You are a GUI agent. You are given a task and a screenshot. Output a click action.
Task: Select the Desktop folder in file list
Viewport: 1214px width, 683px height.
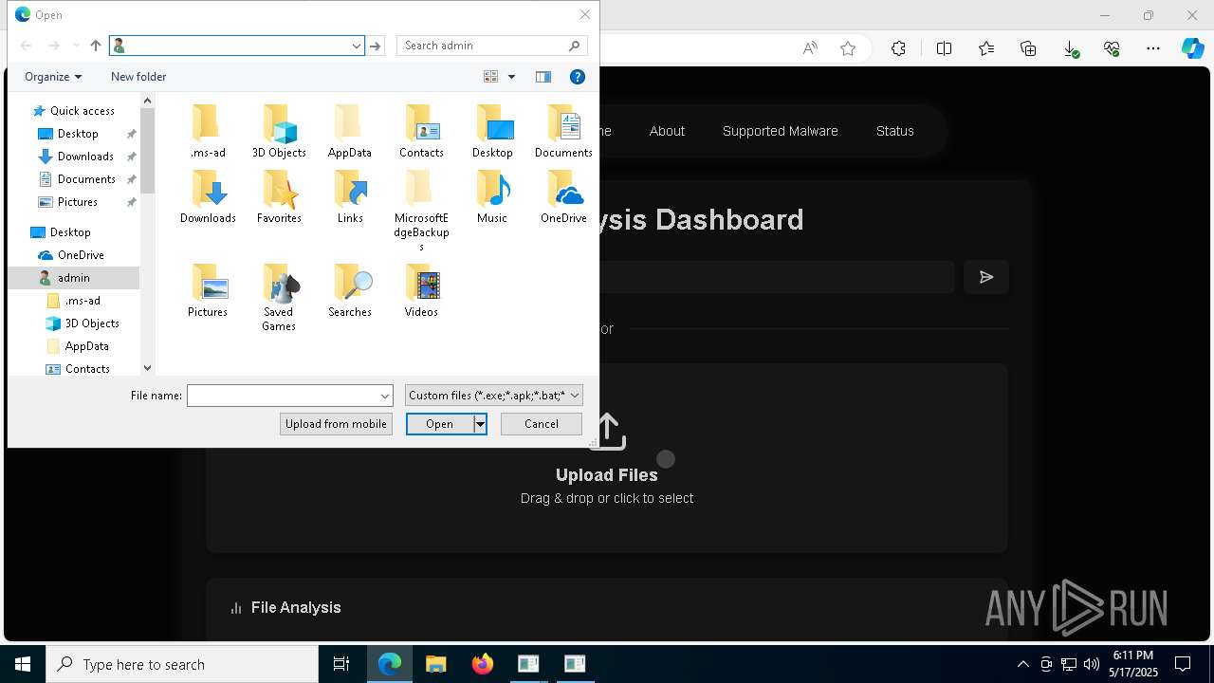pyautogui.click(x=492, y=132)
